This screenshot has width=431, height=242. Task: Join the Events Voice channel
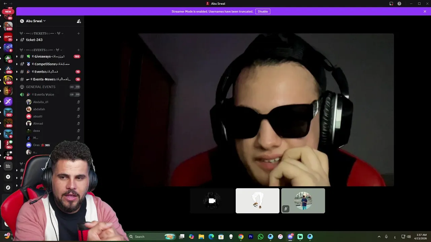(50, 94)
